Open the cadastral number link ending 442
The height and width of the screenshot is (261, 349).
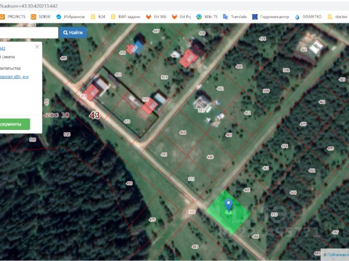(3, 48)
